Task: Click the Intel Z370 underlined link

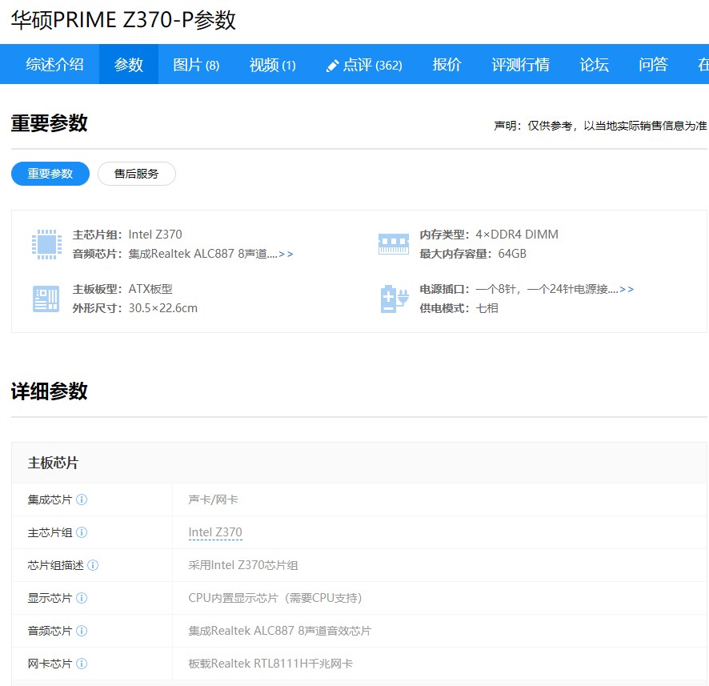Action: pos(215,532)
